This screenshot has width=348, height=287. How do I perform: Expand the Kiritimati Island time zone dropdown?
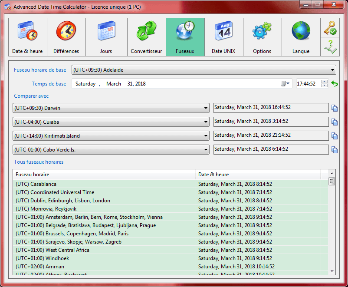pyautogui.click(x=206, y=136)
